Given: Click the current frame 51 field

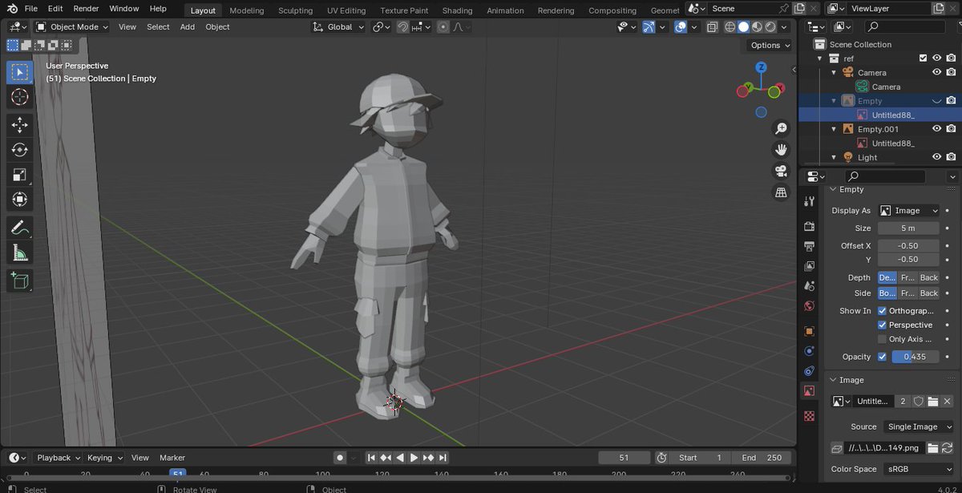Looking at the screenshot, I should [x=624, y=458].
